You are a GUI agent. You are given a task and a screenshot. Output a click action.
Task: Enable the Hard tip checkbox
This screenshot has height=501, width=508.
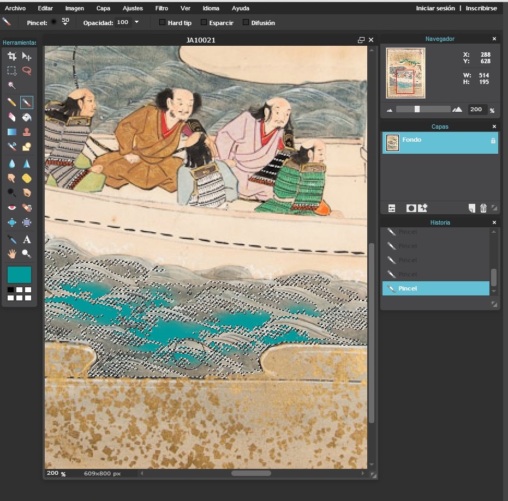pyautogui.click(x=162, y=22)
